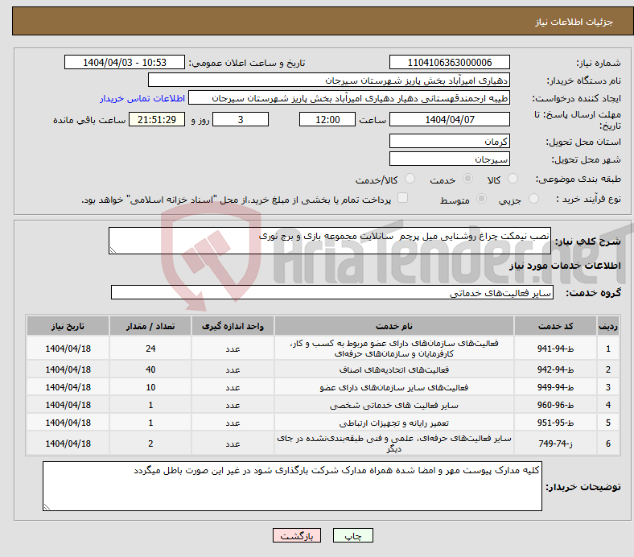Screen dimensions: 634x557
Task: Click the بازگشت (back) button
Action: click(297, 535)
